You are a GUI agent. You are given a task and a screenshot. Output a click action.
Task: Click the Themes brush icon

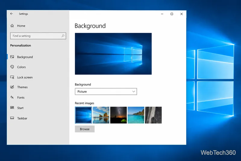12,87
